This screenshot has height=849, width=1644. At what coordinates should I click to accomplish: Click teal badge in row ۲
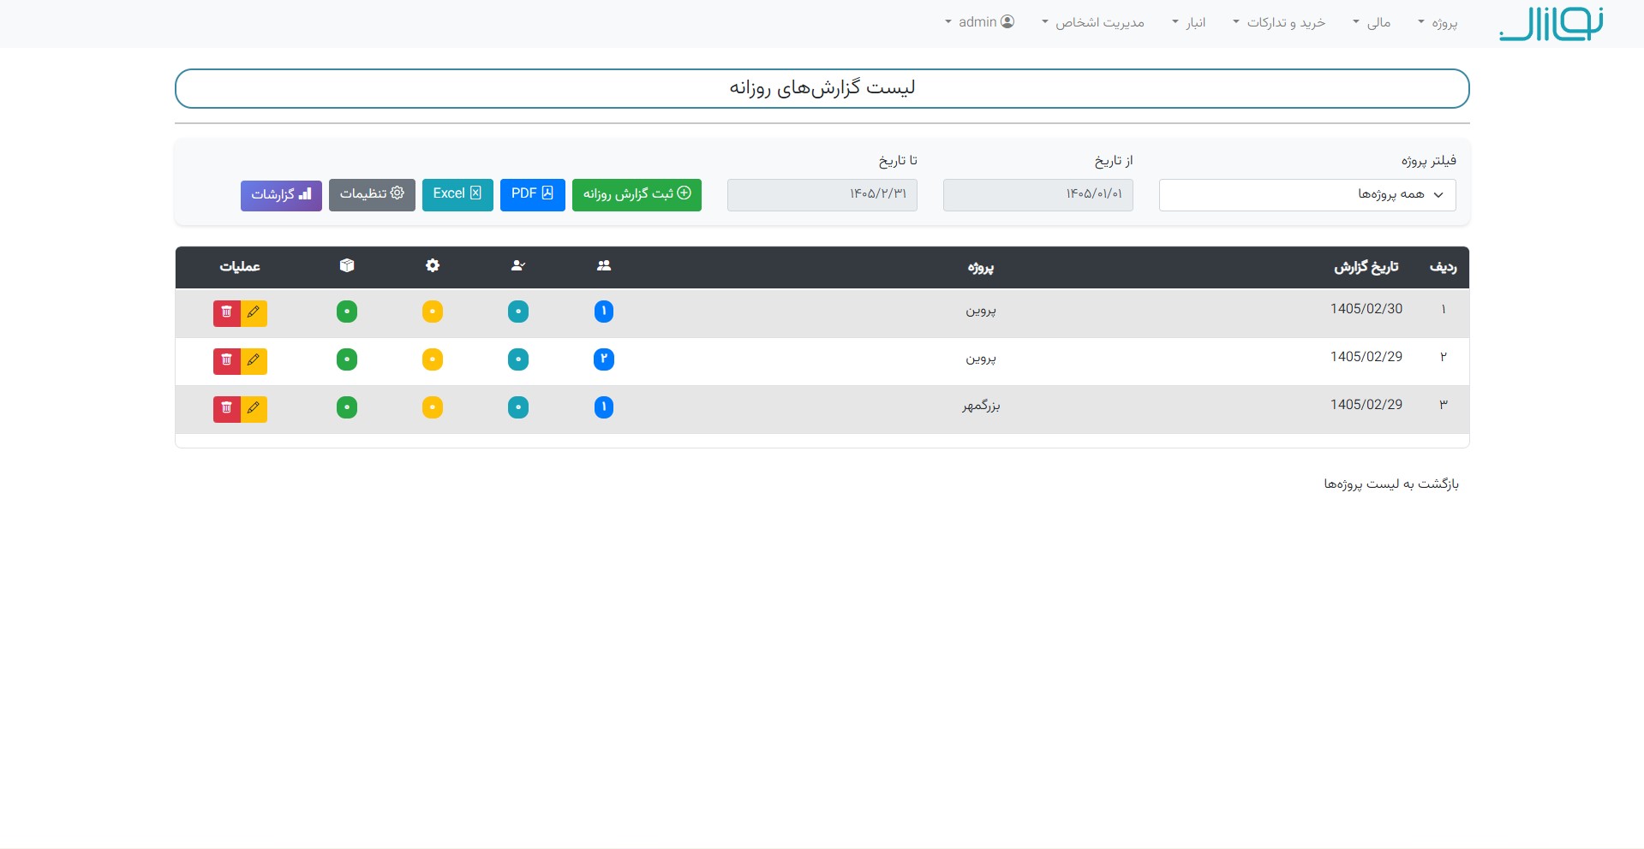518,359
